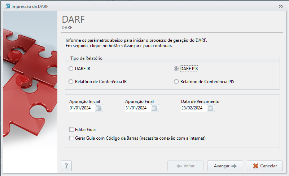Check Gerar Guia com Código de Barras
This screenshot has height=176, width=289.
click(71, 138)
